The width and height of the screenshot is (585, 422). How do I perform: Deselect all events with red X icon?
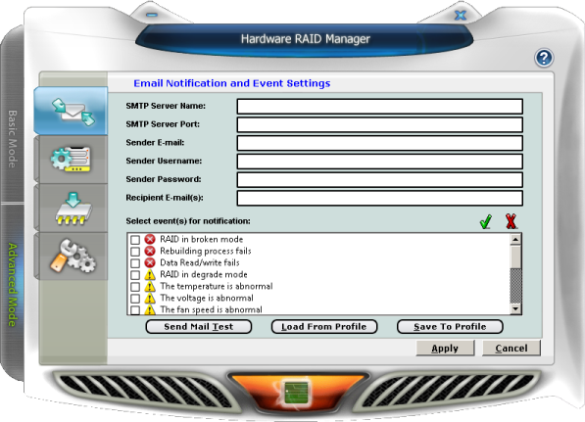pos(511,221)
